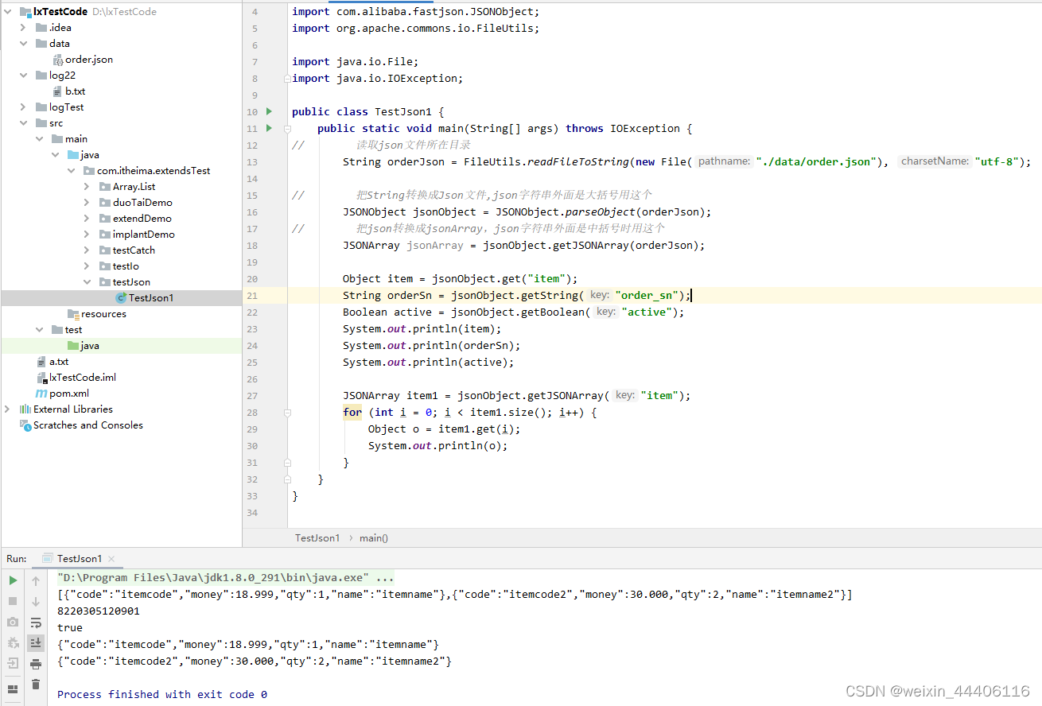The image size is (1042, 706).
Task: Collapse the for loop using gutter minus marker
Action: click(x=286, y=412)
